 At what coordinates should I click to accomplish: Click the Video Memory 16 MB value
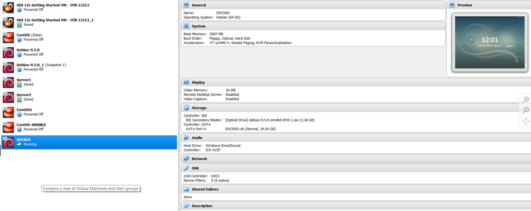click(231, 90)
